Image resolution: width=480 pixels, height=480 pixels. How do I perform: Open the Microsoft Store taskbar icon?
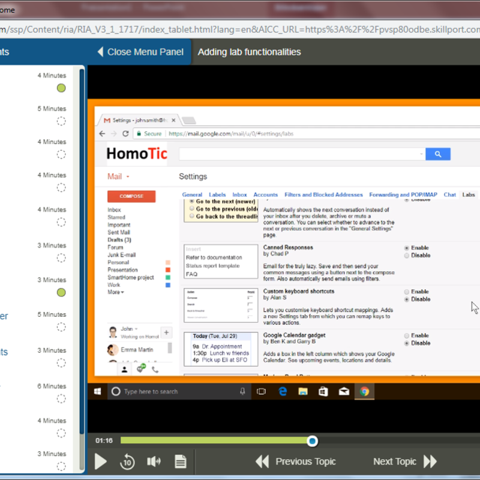(x=323, y=391)
